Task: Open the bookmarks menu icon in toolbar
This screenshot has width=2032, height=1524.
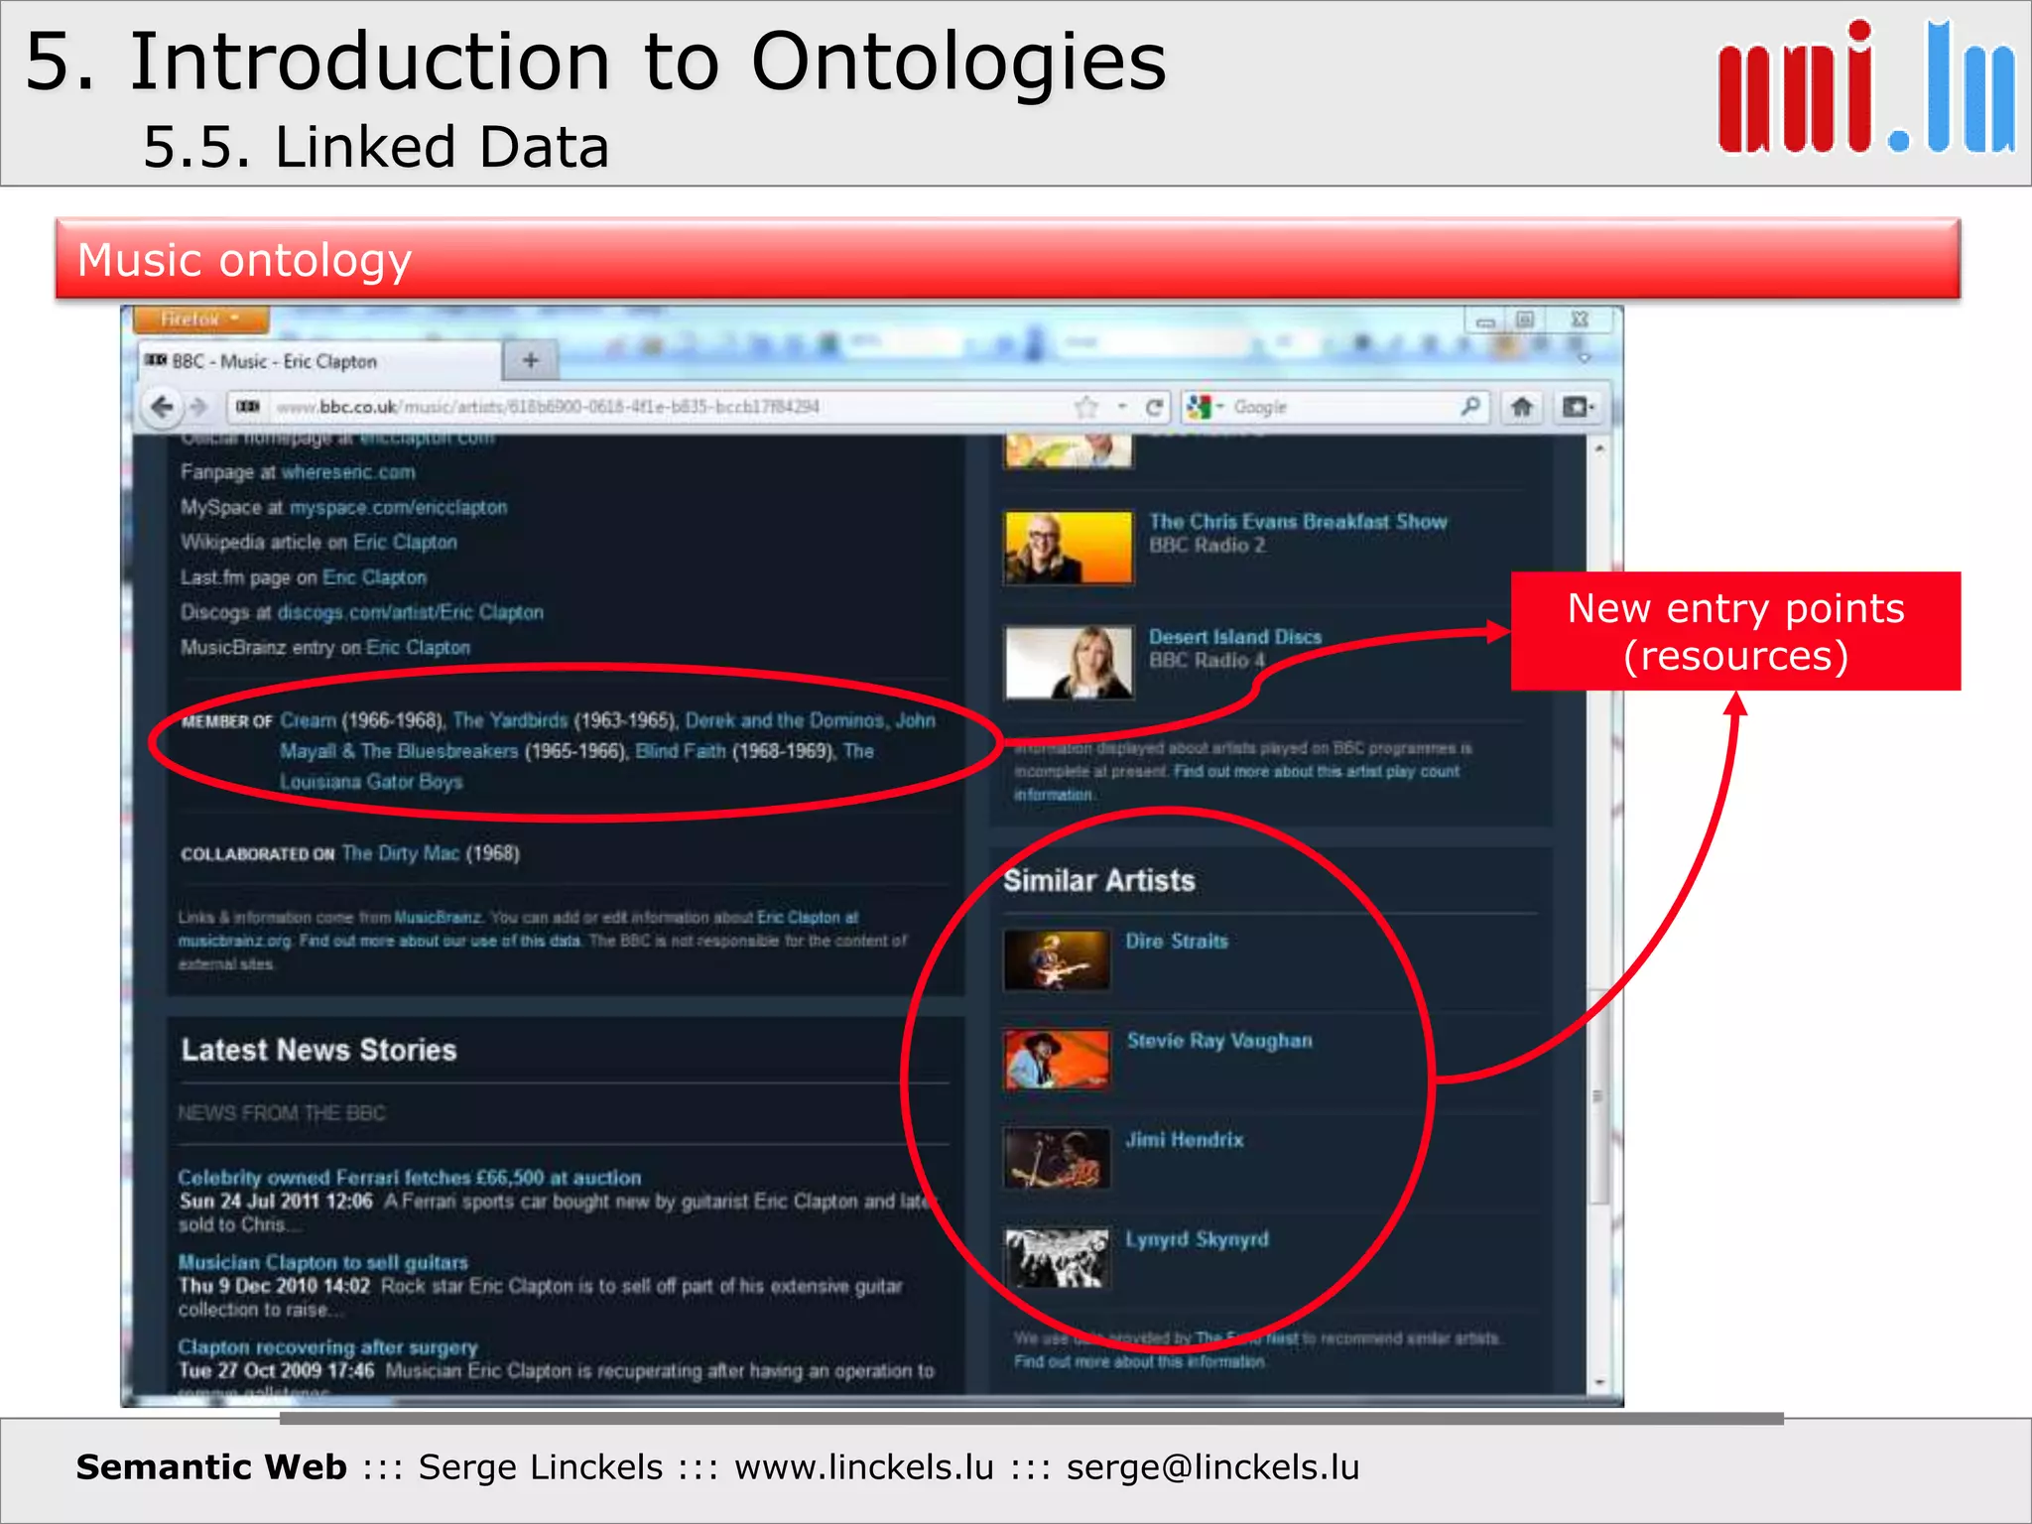Action: (x=1578, y=407)
